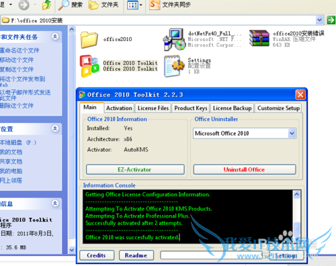This screenshot has width=336, height=266.
Task: Click publish this file to Web link
Action: pos(22,81)
